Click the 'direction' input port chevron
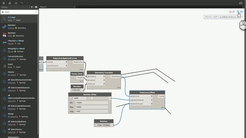 pos(104,80)
